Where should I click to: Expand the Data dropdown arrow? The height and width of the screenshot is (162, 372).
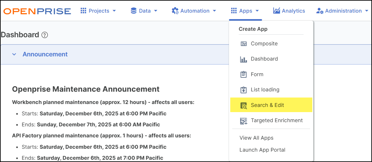tap(156, 11)
